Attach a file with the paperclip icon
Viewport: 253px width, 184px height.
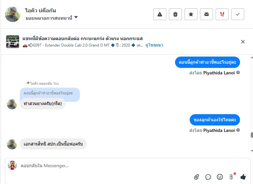click(196, 177)
